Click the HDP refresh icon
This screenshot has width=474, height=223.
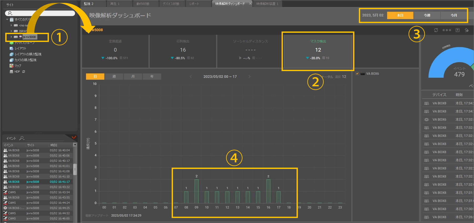pyautogui.click(x=24, y=72)
